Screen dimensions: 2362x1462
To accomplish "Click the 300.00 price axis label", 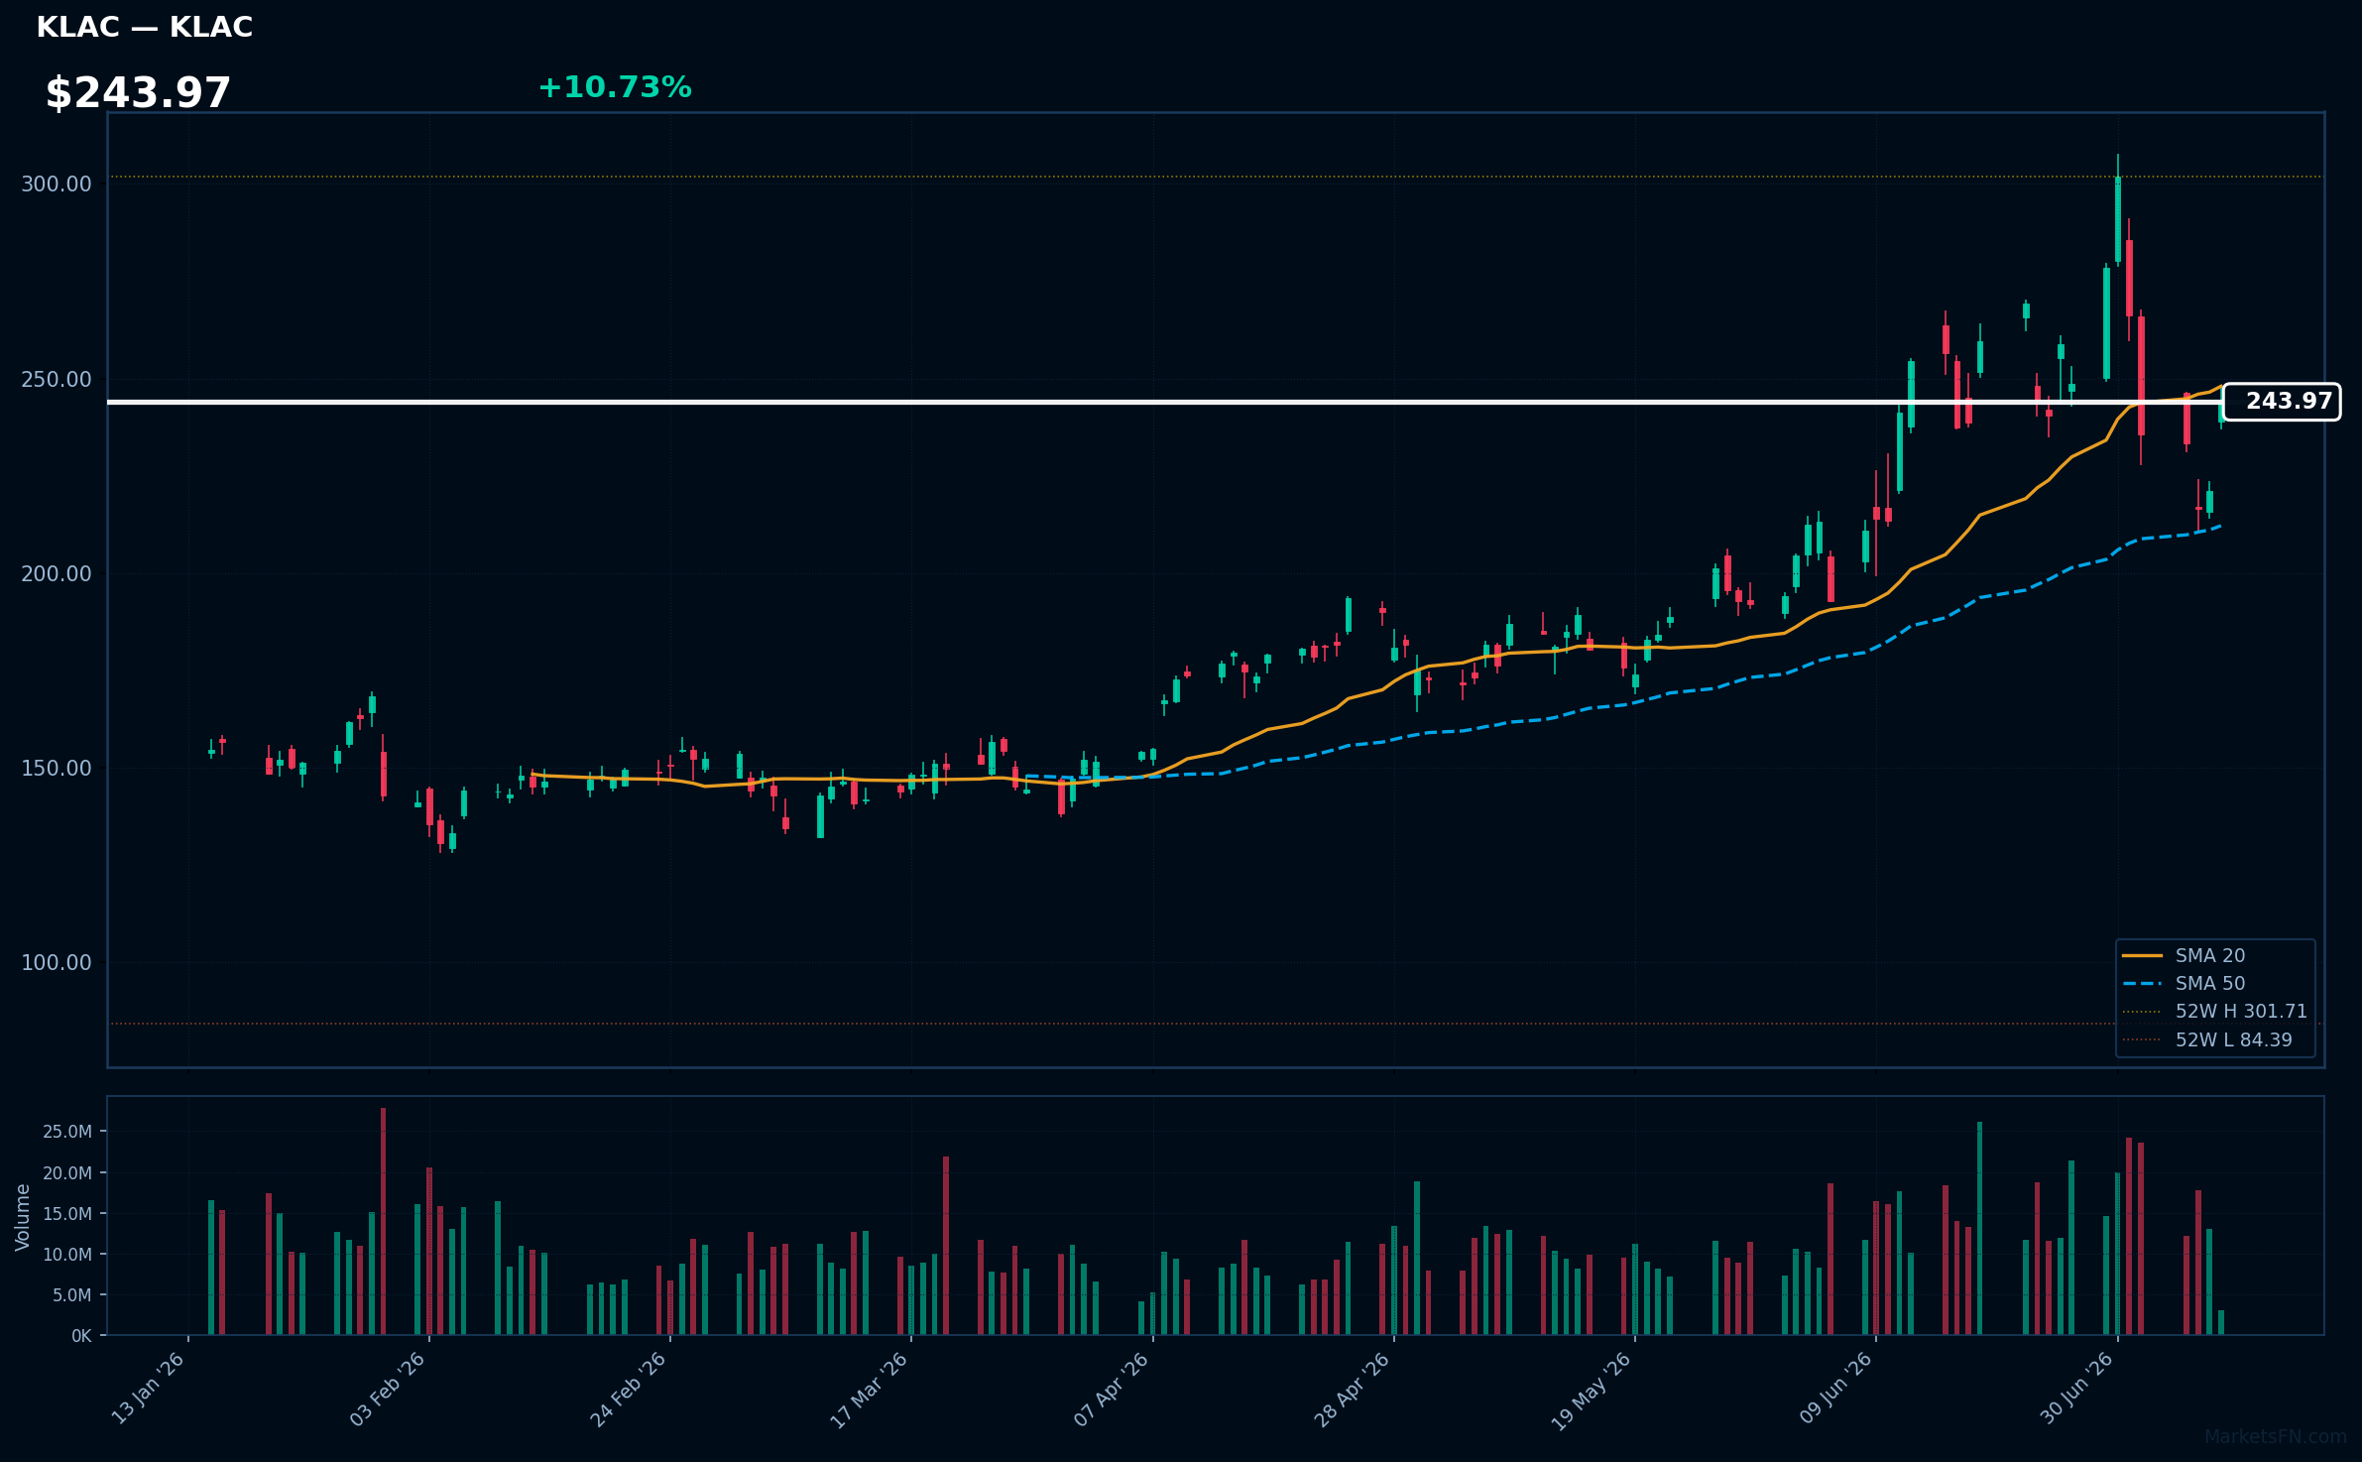I will (x=57, y=184).
